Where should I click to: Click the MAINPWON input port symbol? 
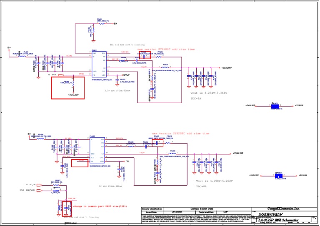point(41,191)
